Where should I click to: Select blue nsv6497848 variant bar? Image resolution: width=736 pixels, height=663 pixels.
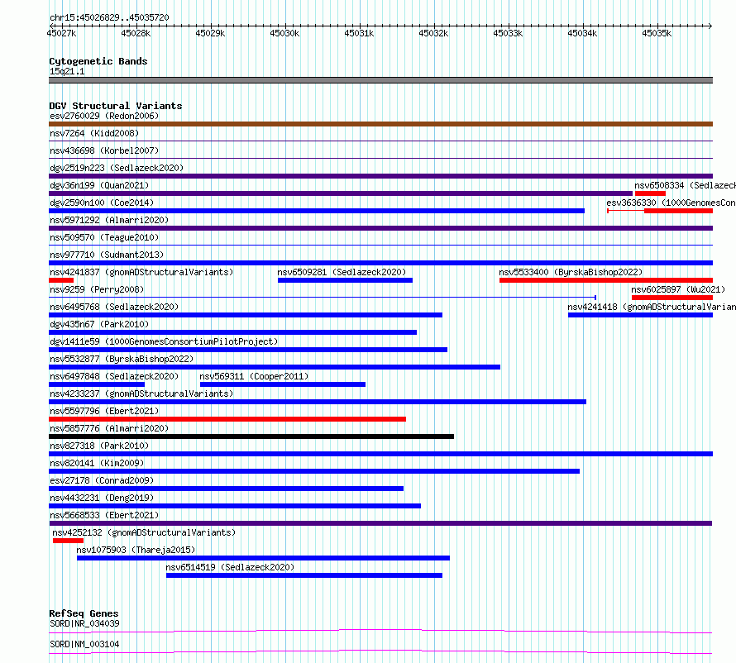97,384
